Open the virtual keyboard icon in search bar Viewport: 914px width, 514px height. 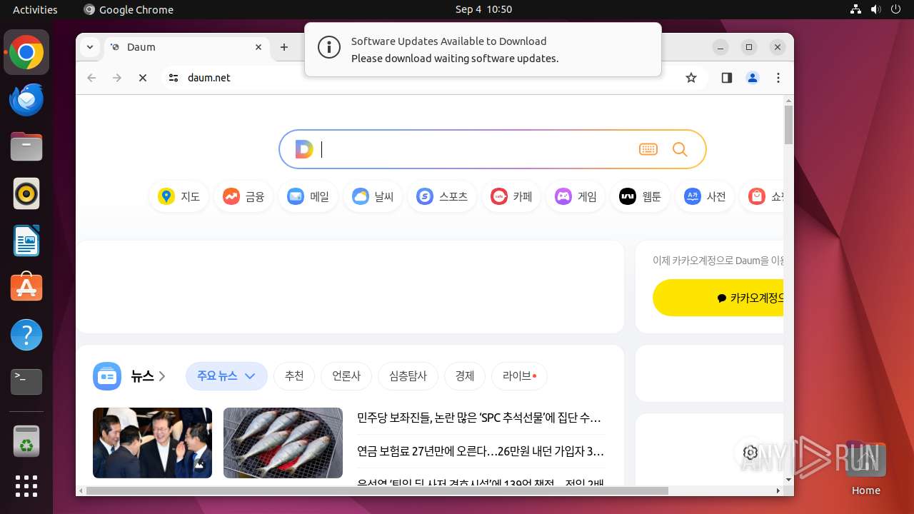pos(648,149)
